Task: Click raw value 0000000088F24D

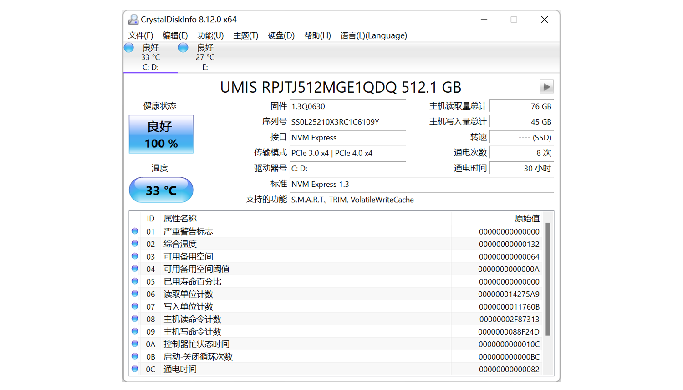Action: point(509,332)
